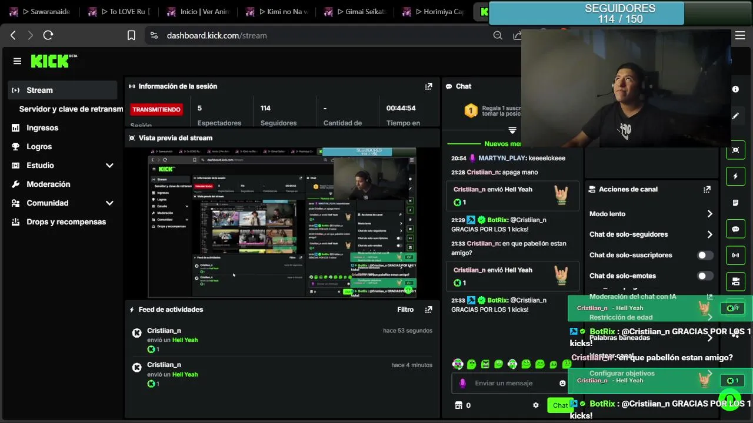Click chat message 'apaga mano'

[520, 172]
